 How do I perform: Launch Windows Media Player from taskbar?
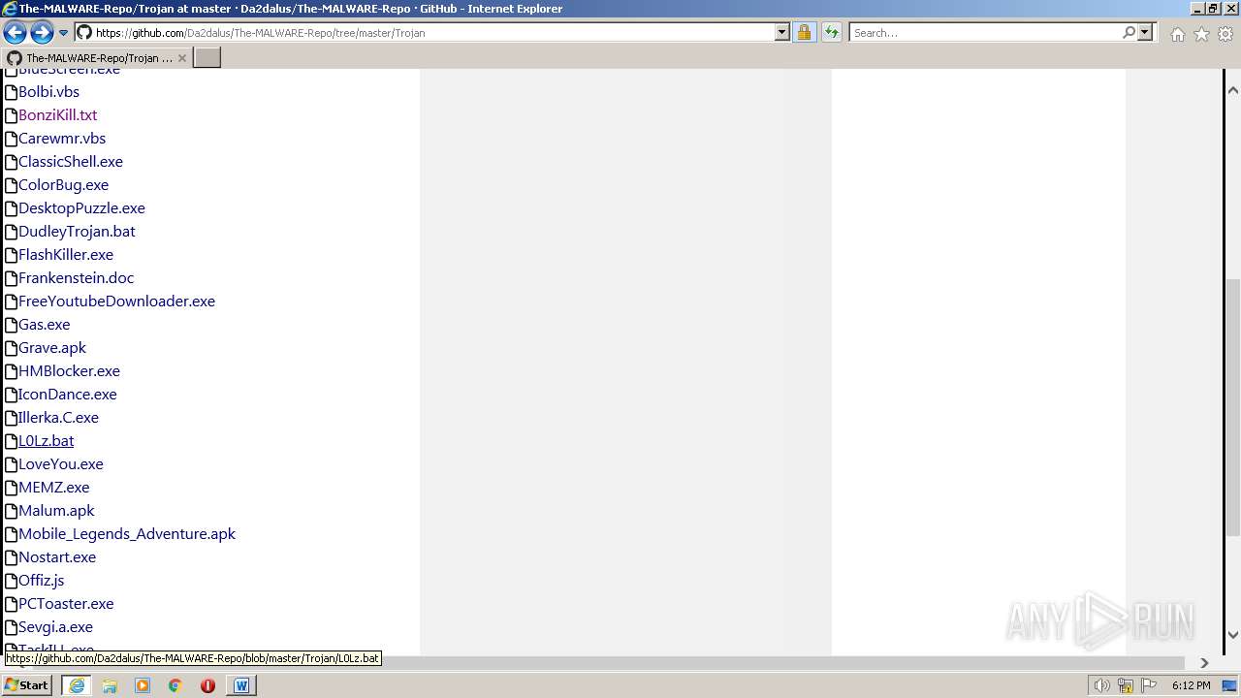(x=143, y=685)
